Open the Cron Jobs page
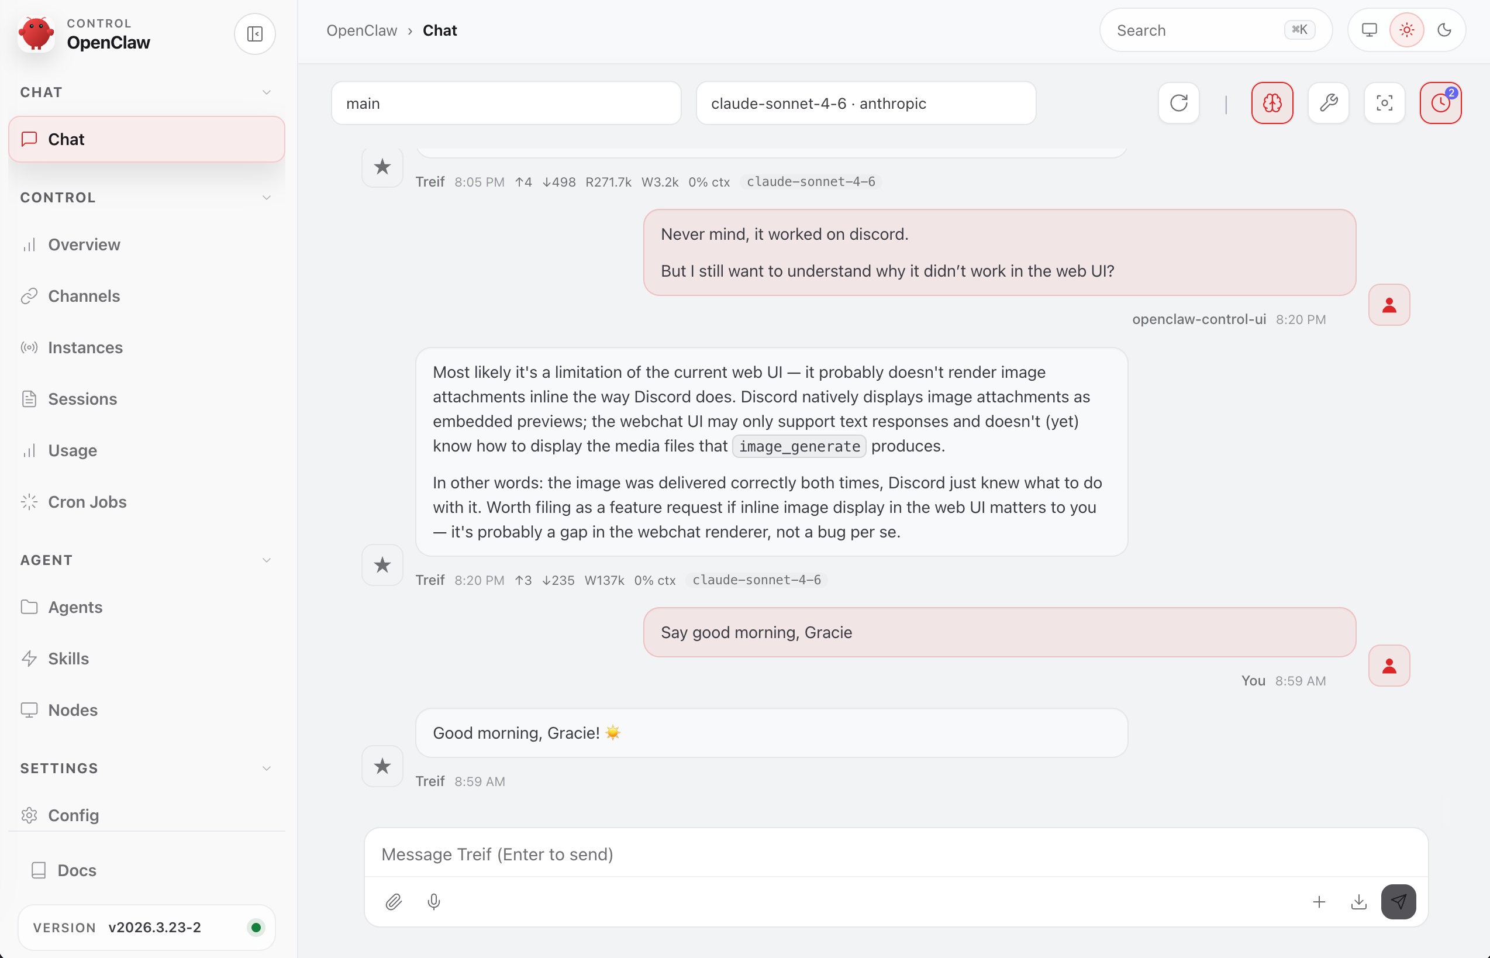This screenshot has width=1490, height=958. pos(88,501)
